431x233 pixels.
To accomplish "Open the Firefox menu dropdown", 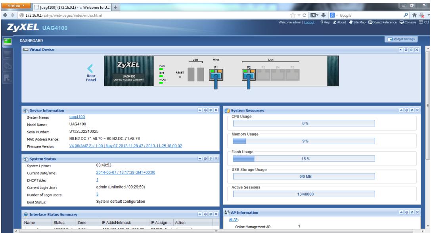I will pos(16,6).
